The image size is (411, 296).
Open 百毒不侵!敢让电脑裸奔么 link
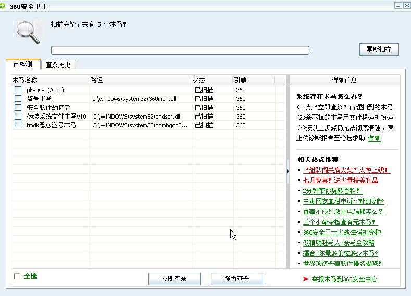coord(343,212)
